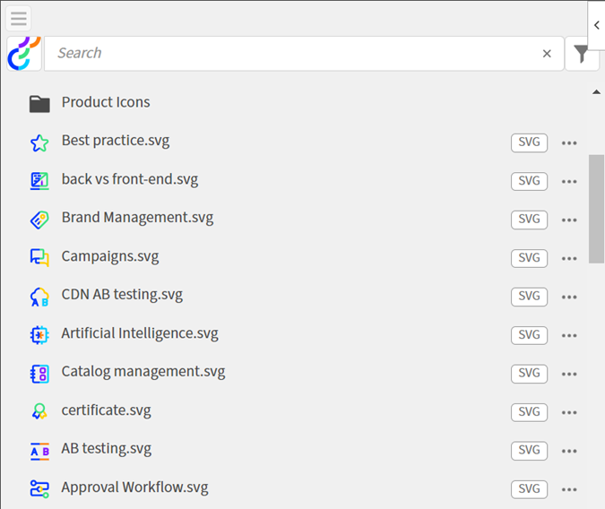
Task: Click the Optimizely logo icon
Action: pyautogui.click(x=24, y=53)
